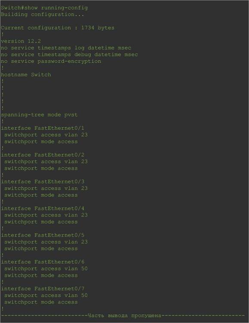Image resolution: width=249 pixels, height=323 pixels.
Task: Click the 'interface FastEthernet0/1' line
Action: [x=43, y=128]
